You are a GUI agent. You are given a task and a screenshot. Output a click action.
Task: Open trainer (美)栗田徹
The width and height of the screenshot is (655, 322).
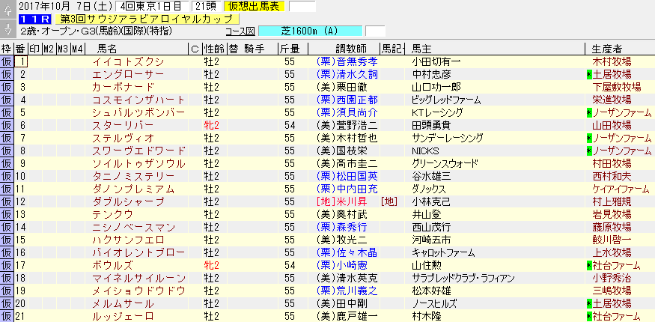click(x=342, y=88)
